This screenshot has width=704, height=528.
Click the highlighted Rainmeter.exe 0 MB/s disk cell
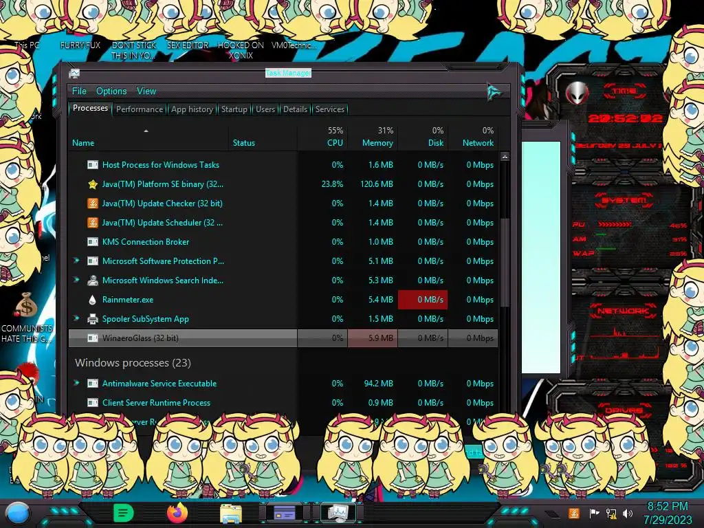click(423, 300)
